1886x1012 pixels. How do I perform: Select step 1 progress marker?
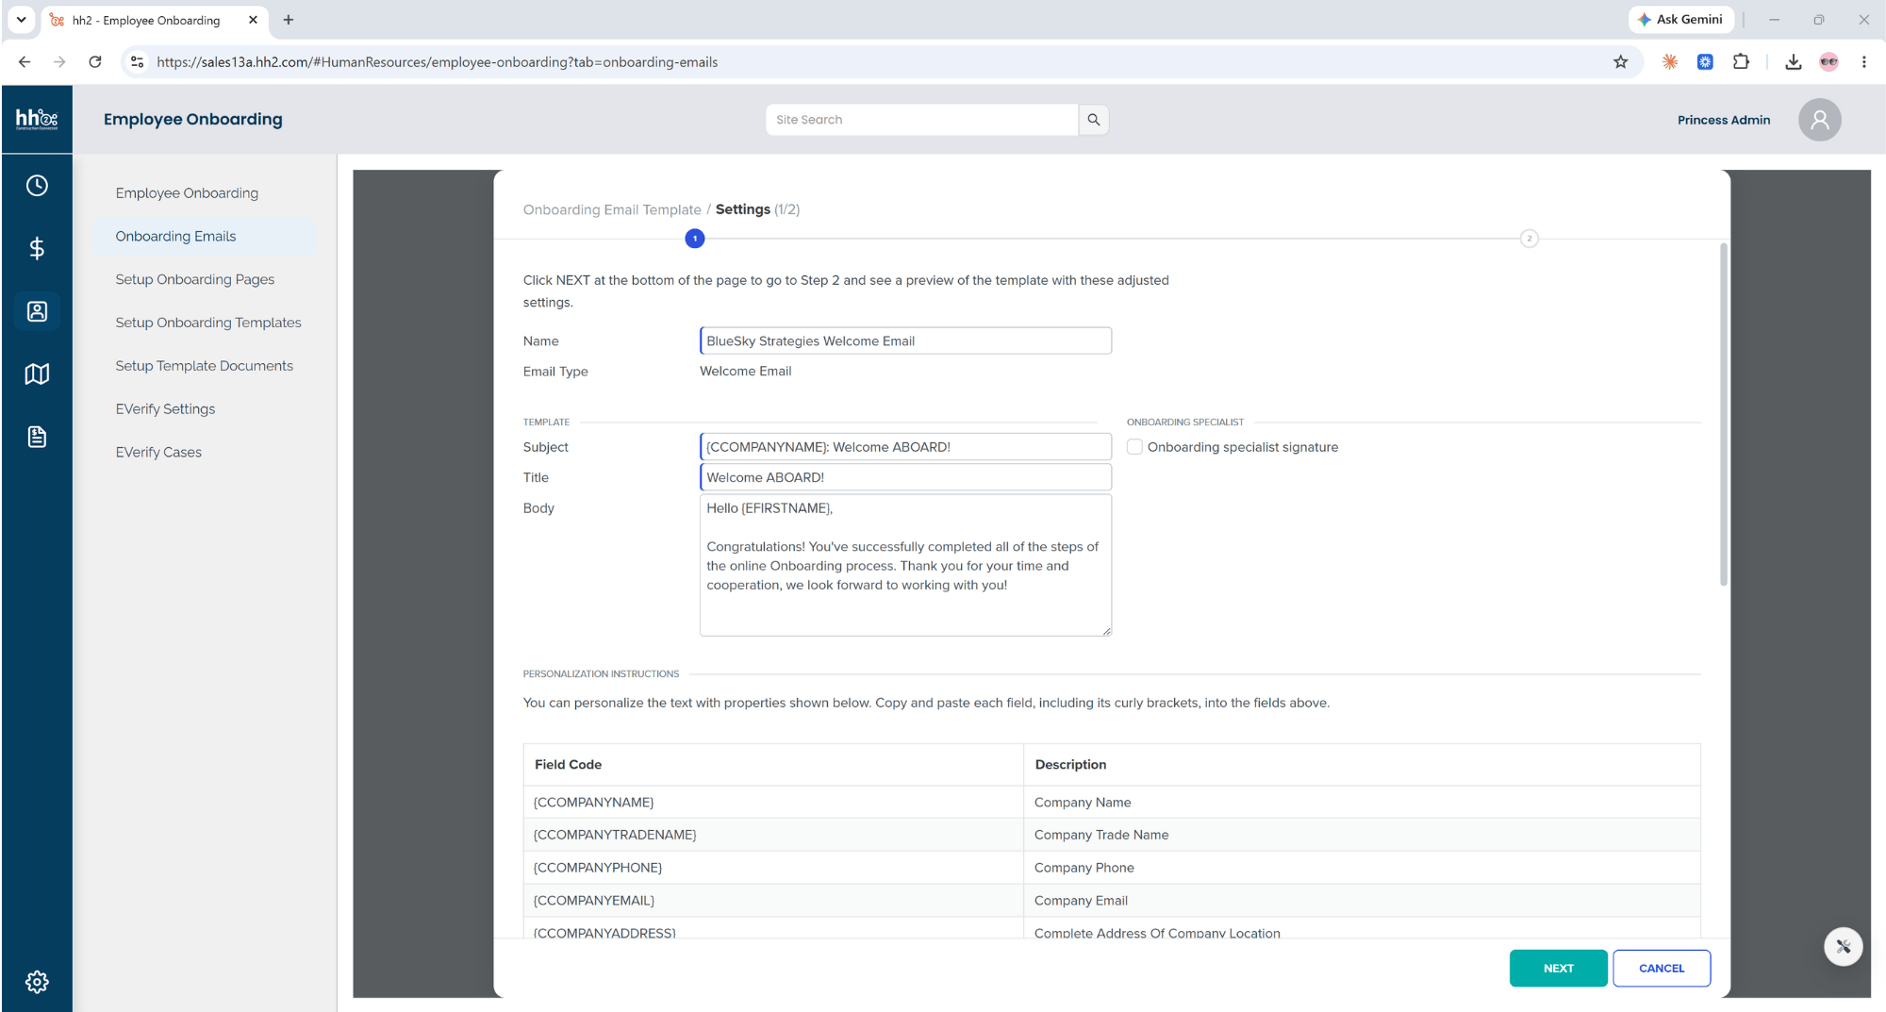pos(695,239)
